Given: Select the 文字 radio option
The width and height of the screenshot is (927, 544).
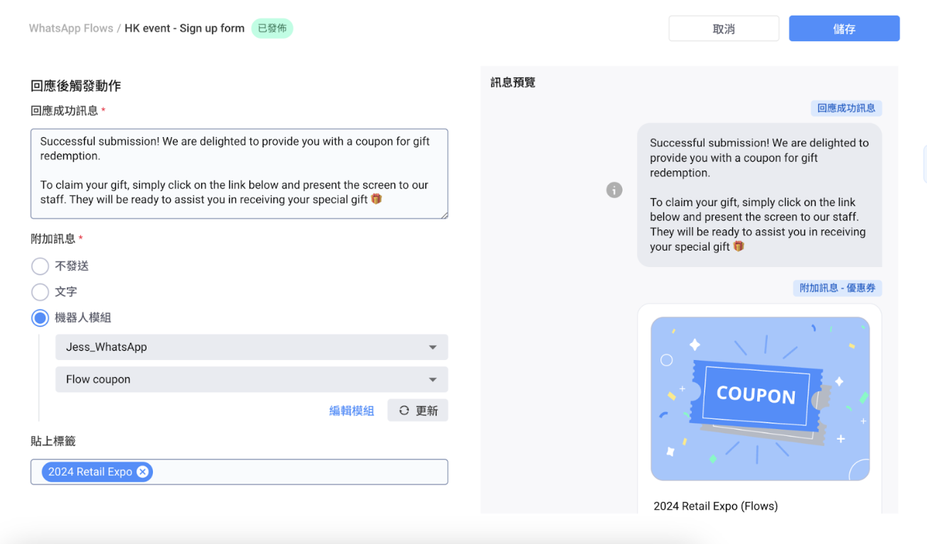Looking at the screenshot, I should 40,292.
